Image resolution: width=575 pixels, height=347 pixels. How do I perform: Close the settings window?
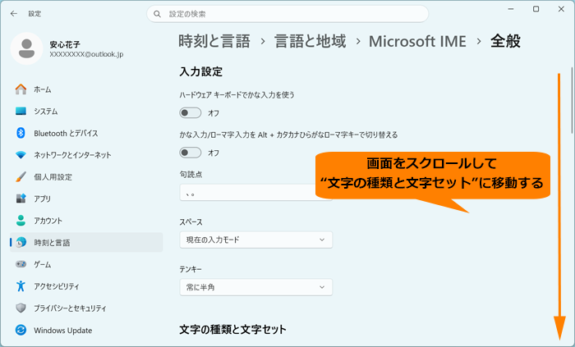[x=561, y=9]
